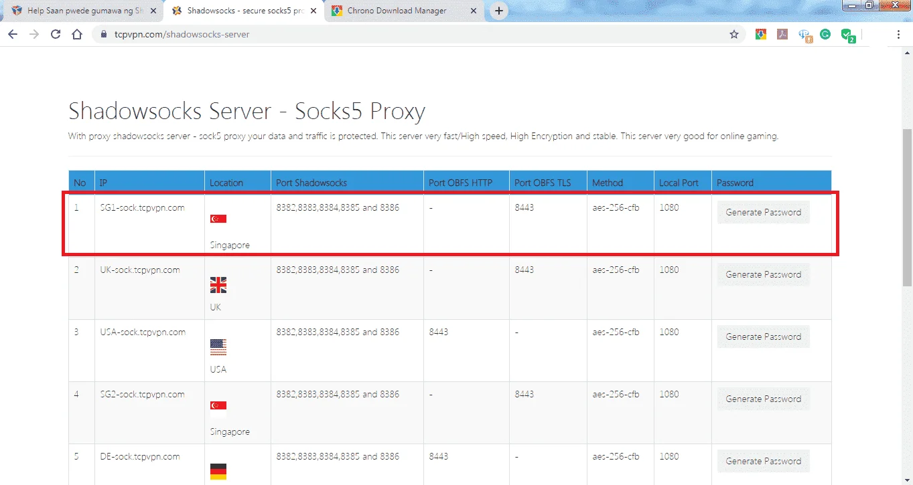Restore down the Chrome window

point(869,5)
